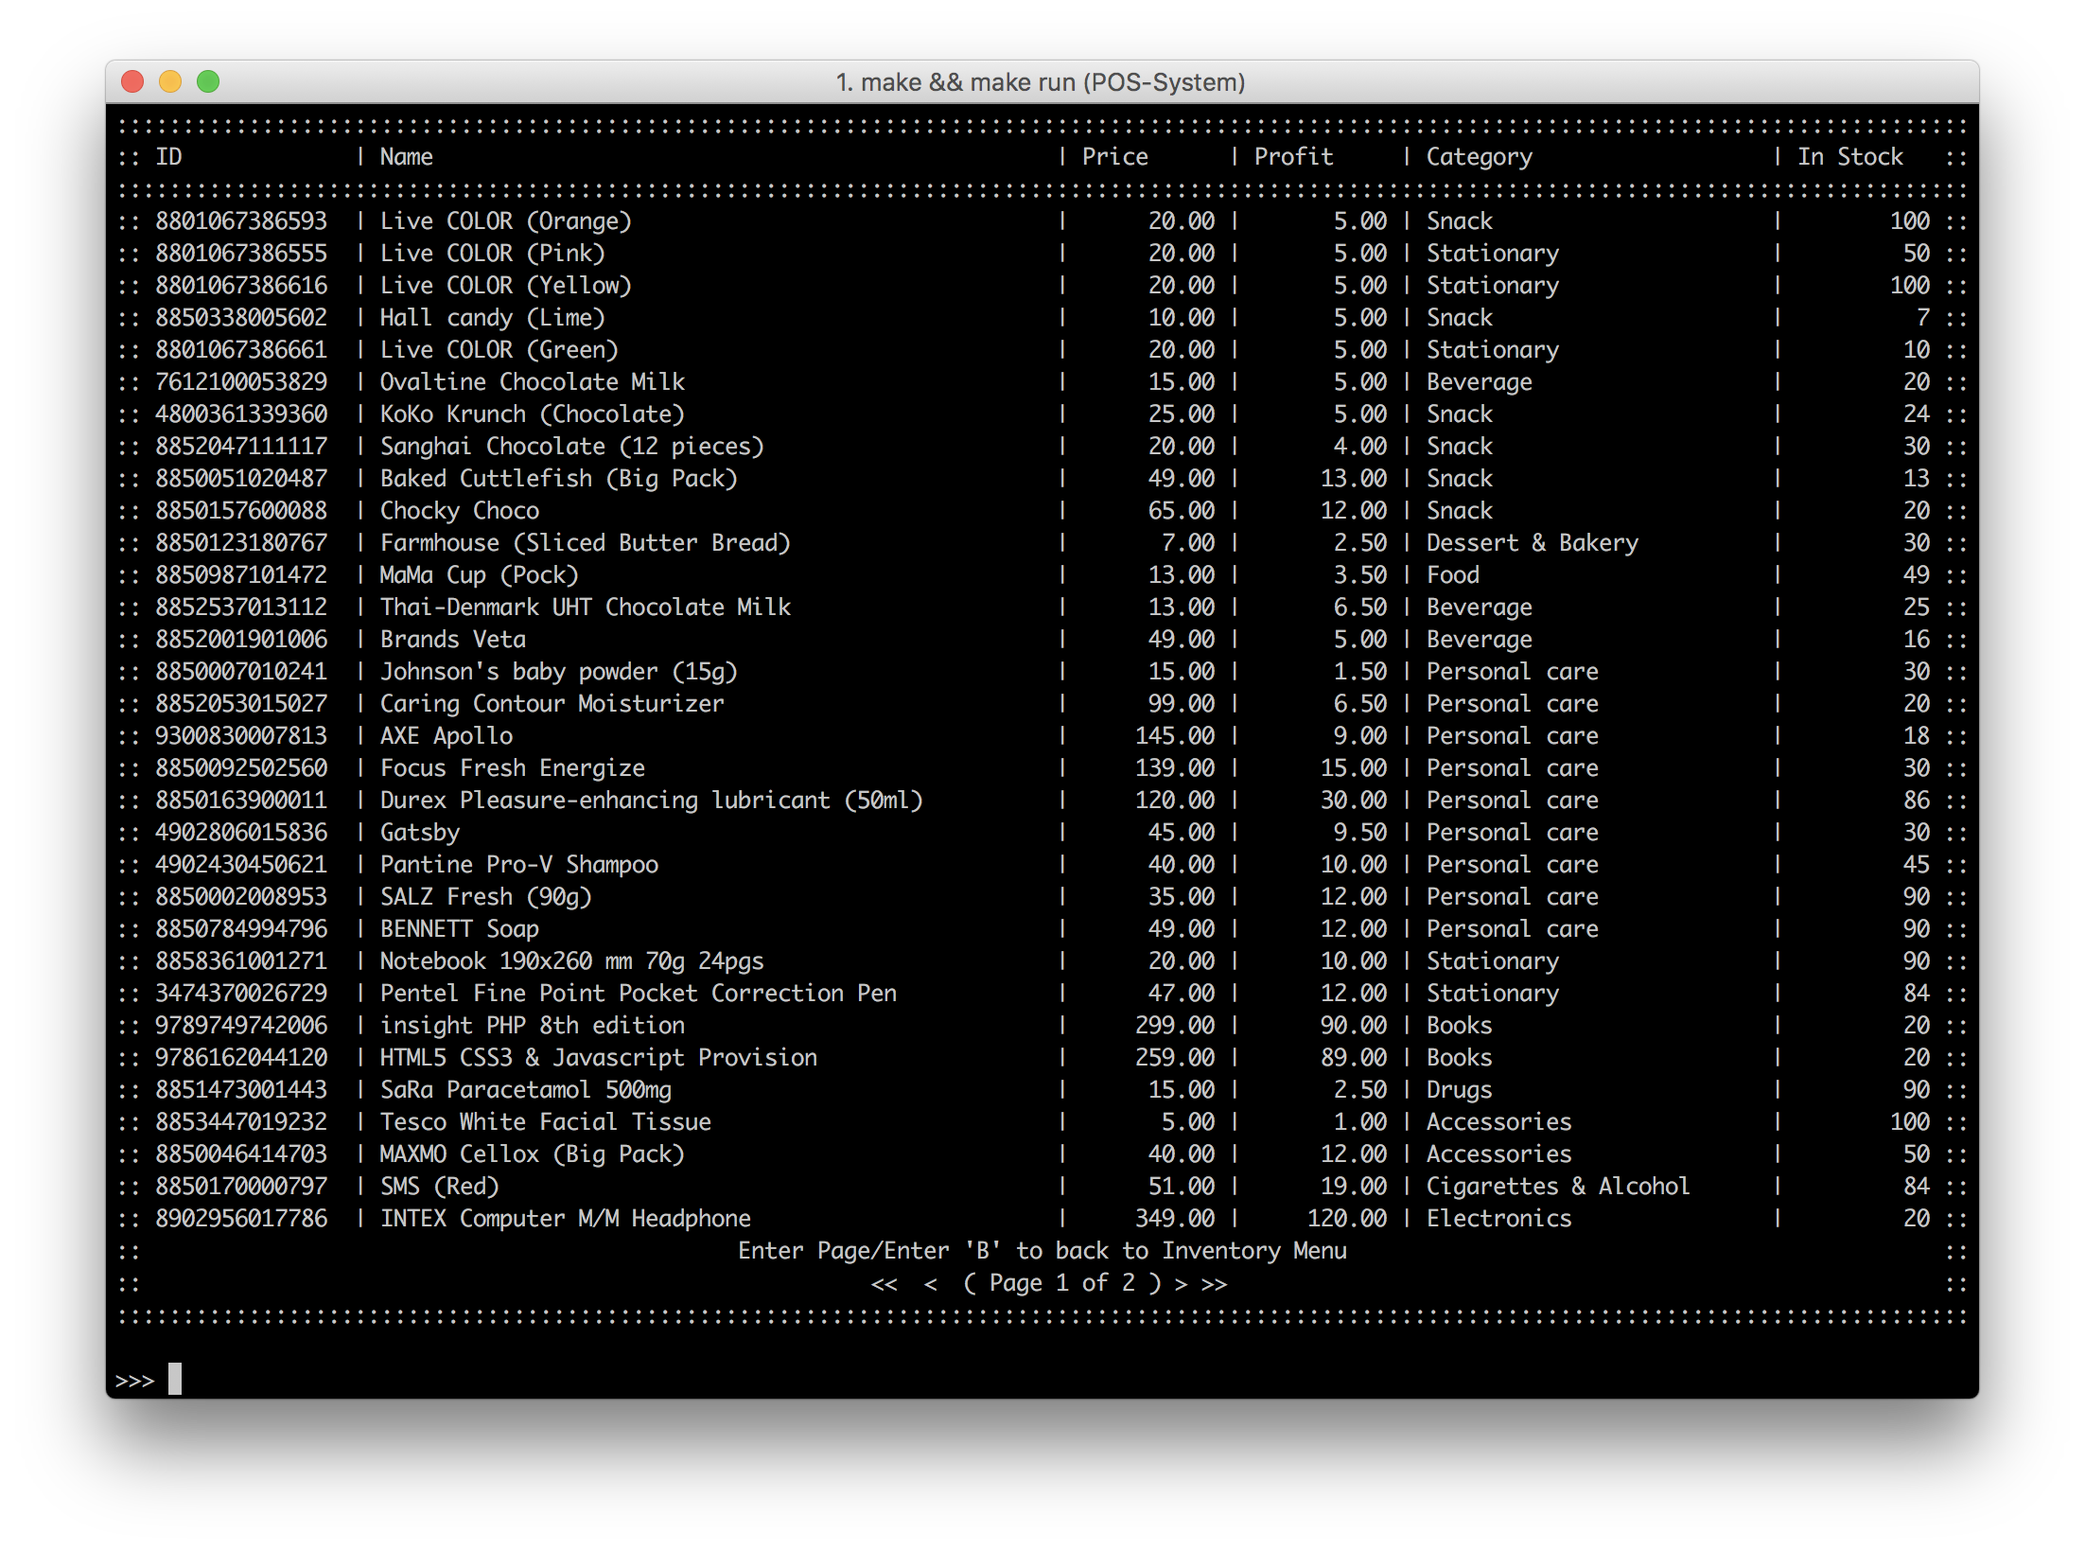Click the 'Price' column header
The image size is (2085, 1550).
coord(1115,157)
